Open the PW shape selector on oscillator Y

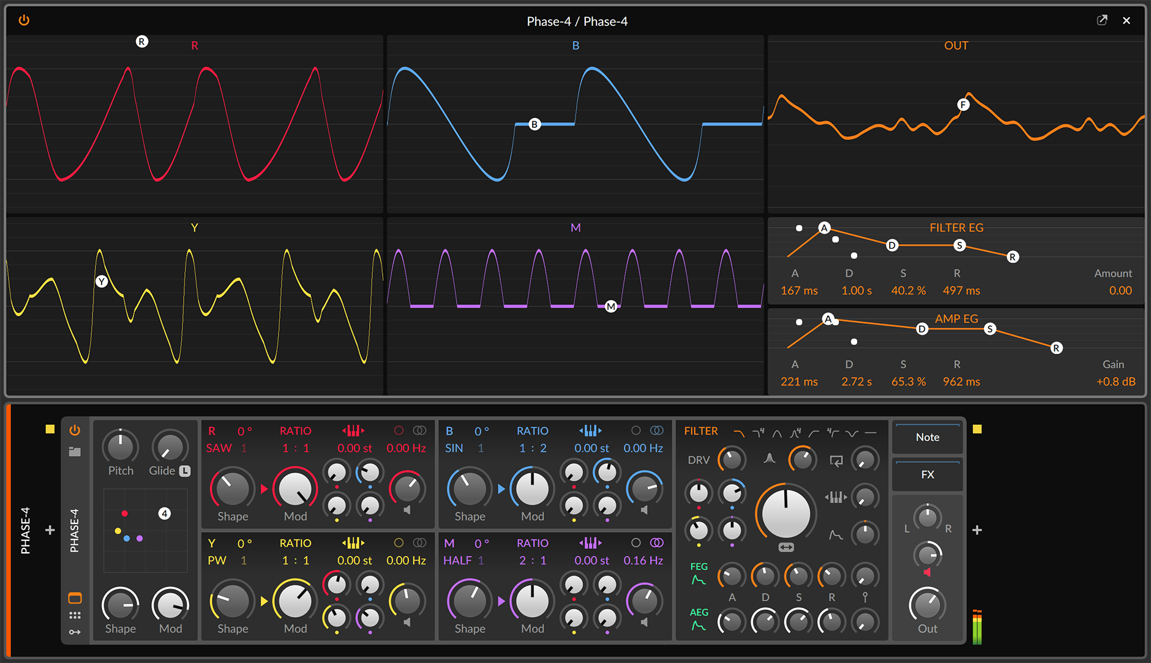tap(217, 560)
